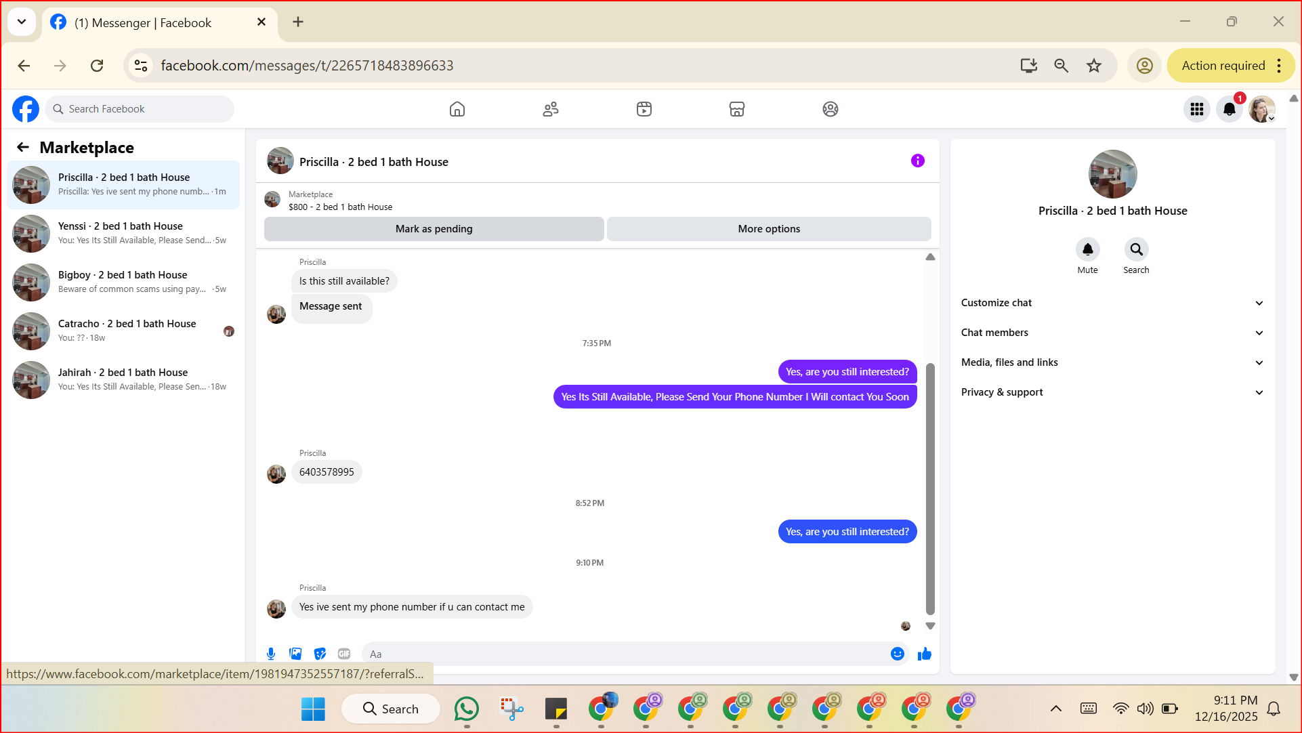Click the 6403578995 phone number message
Image resolution: width=1302 pixels, height=733 pixels.
(327, 472)
